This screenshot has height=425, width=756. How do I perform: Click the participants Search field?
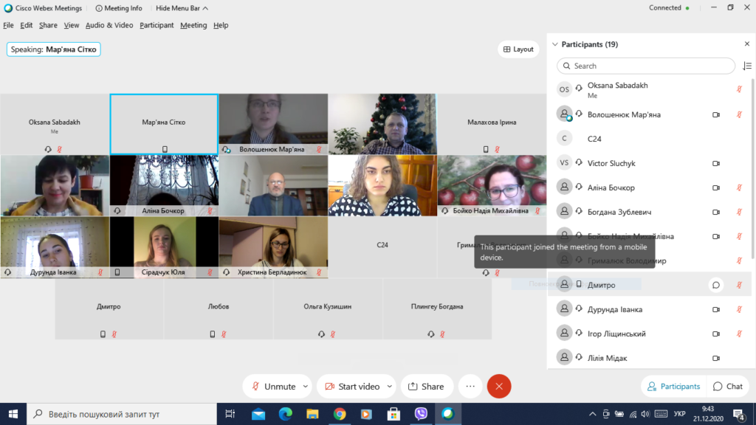coord(645,66)
